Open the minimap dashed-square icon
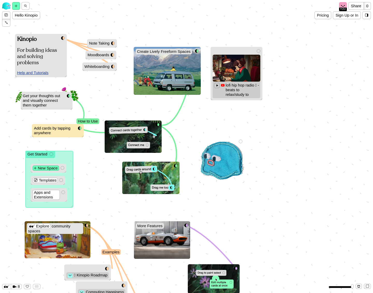 pyautogui.click(x=367, y=286)
